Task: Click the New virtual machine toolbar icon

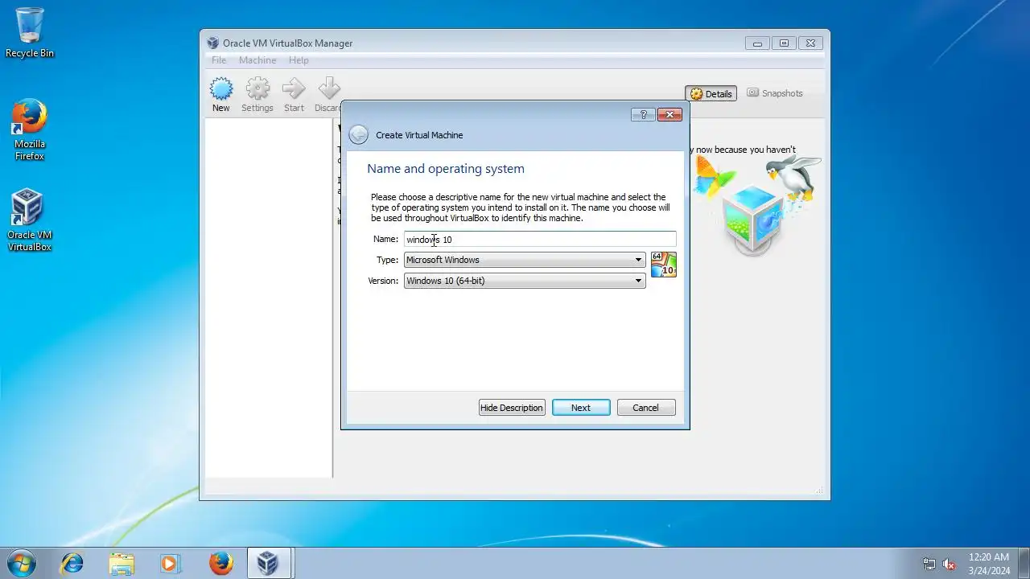Action: coord(220,95)
